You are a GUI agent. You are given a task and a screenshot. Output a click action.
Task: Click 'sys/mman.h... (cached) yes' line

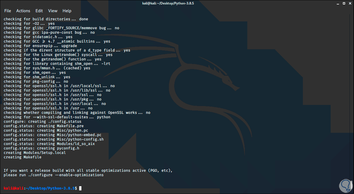tap(47, 68)
